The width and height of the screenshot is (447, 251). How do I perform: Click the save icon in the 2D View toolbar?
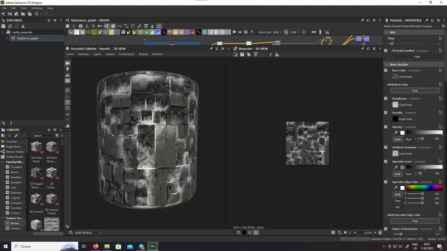click(x=242, y=54)
